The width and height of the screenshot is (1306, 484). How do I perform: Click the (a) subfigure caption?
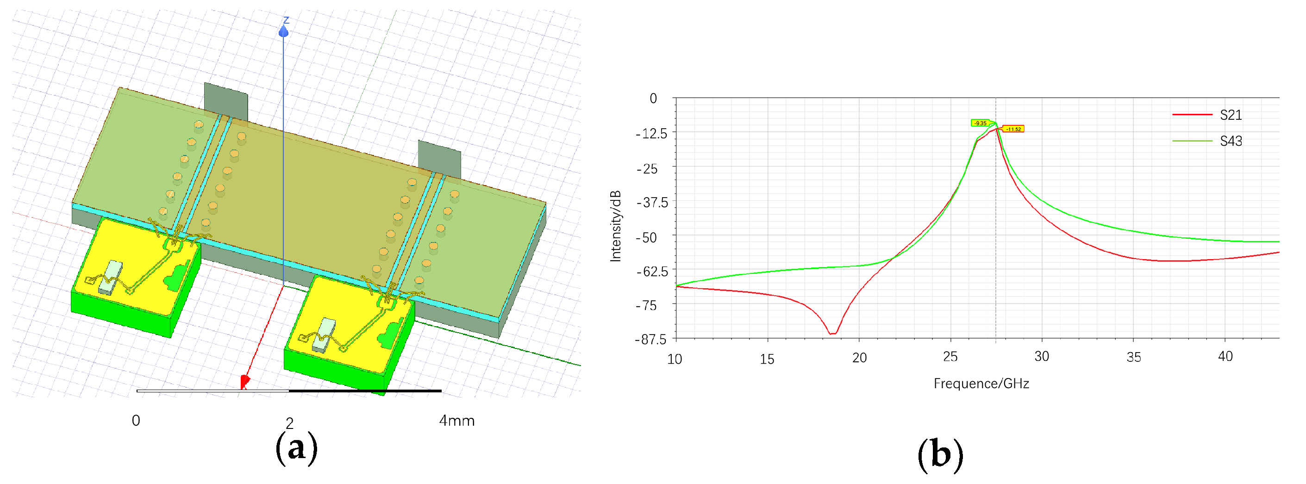297,448
